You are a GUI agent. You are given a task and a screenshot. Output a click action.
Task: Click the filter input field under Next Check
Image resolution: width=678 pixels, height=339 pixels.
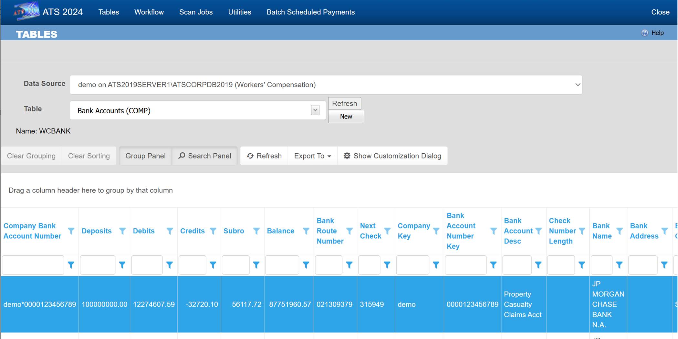tap(369, 265)
